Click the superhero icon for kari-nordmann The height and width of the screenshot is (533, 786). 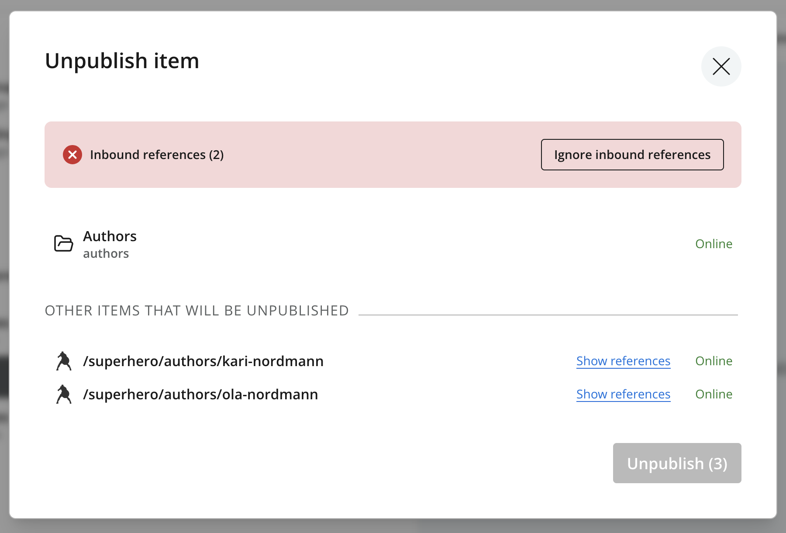[x=64, y=361]
